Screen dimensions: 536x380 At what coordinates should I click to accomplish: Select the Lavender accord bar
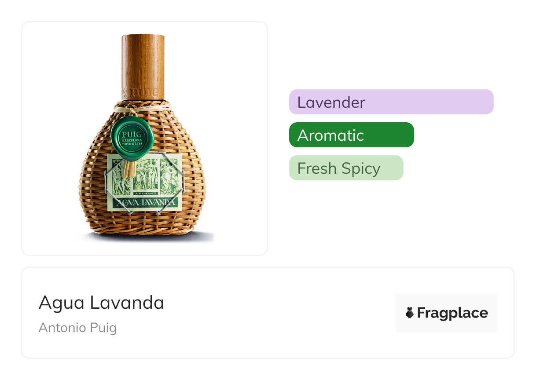click(391, 102)
